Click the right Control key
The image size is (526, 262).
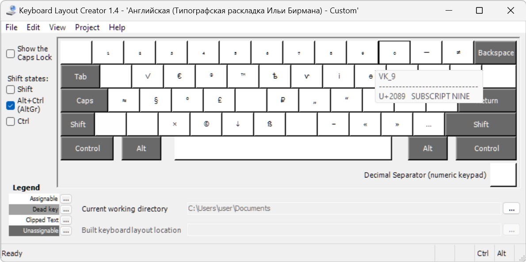click(486, 148)
